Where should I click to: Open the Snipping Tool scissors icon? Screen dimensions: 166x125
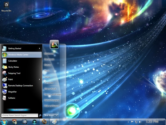pyautogui.click(x=5, y=73)
